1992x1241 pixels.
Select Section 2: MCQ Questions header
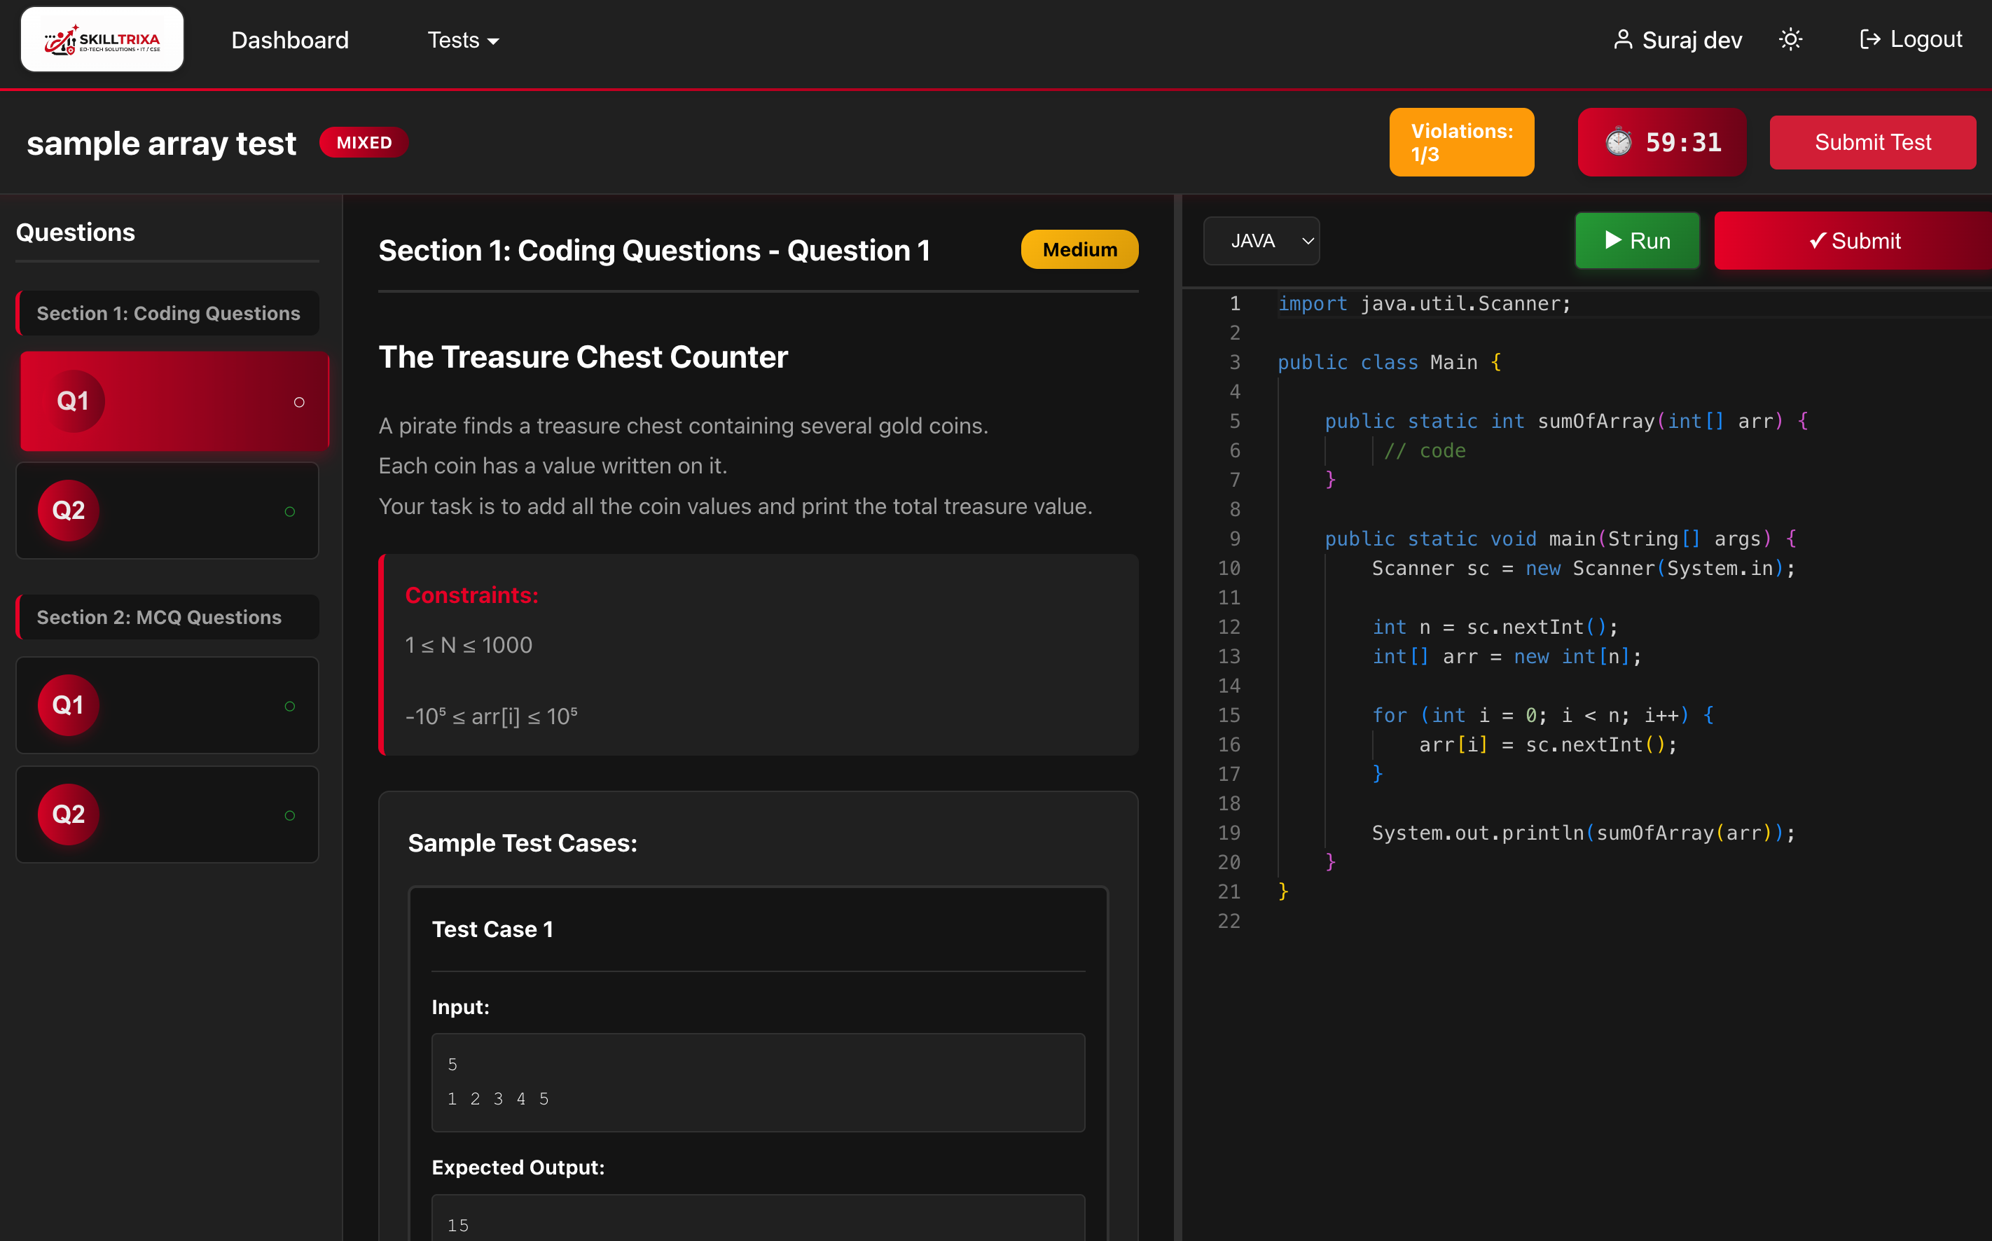click(168, 616)
